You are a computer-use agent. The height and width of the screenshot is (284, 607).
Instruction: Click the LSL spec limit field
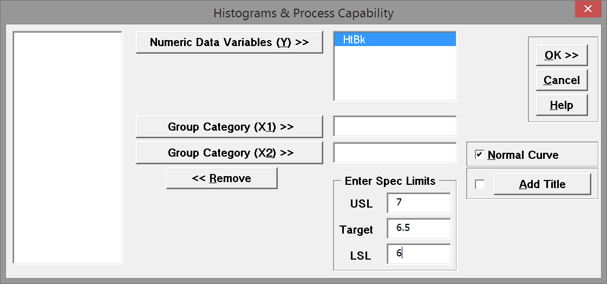coord(419,254)
